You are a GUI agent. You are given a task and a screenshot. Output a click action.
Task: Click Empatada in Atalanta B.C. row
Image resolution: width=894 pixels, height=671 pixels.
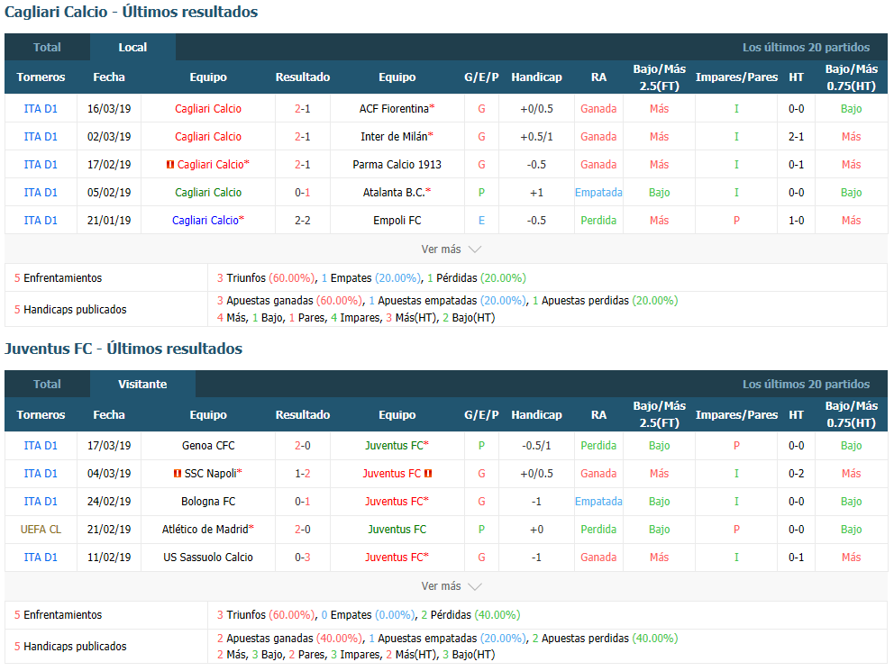click(598, 192)
